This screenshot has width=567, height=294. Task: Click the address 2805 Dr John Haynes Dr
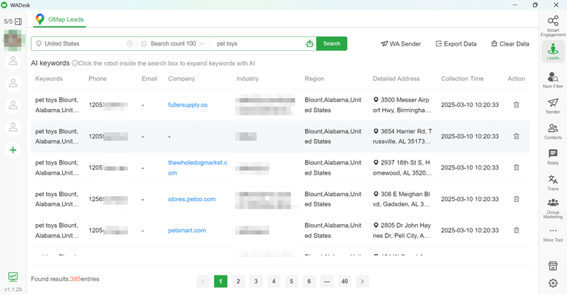click(402, 231)
